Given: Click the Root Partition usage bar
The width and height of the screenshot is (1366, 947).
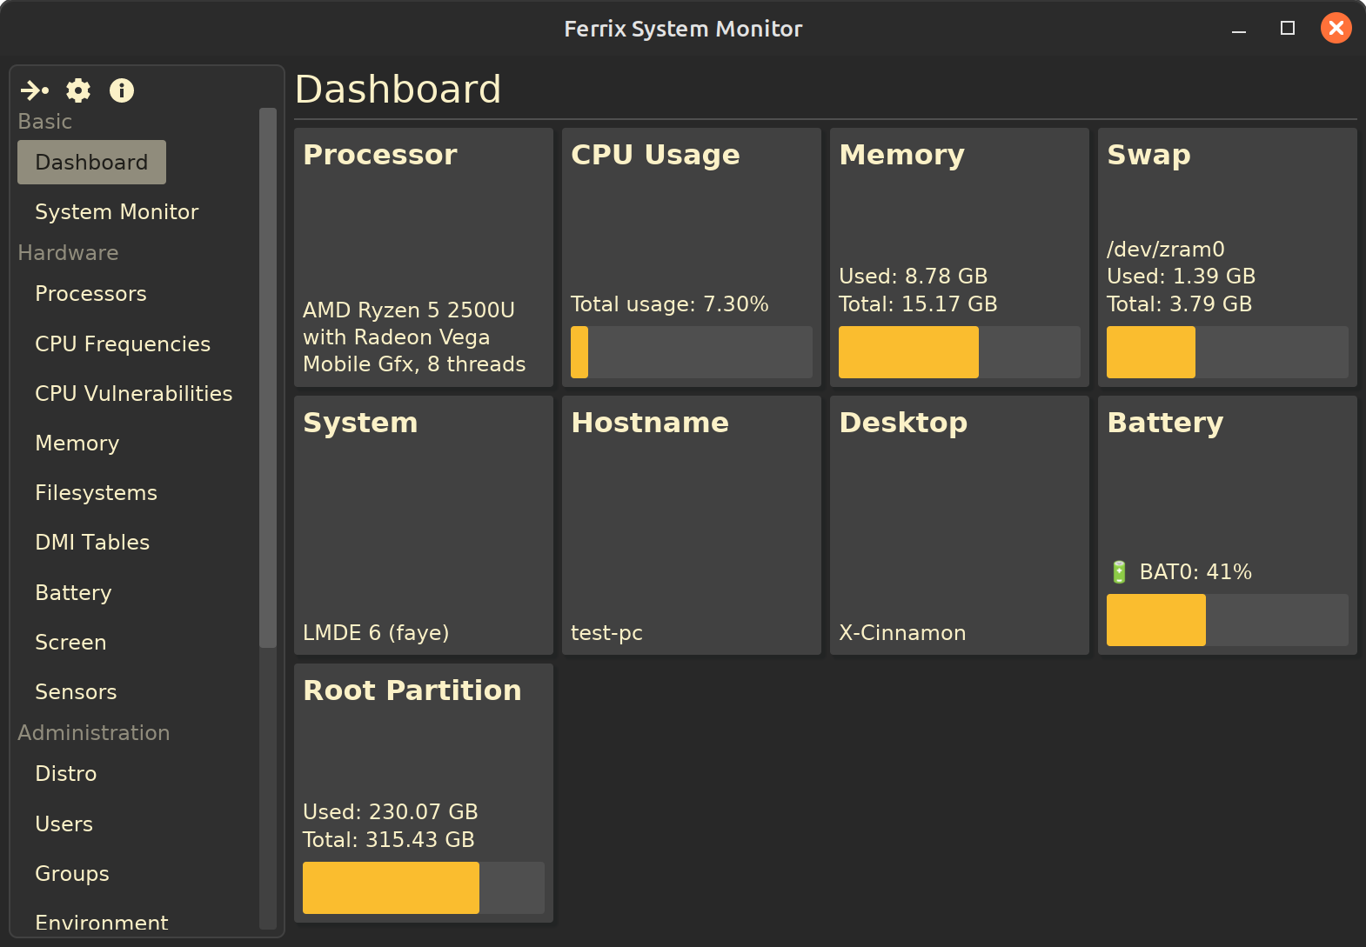Looking at the screenshot, I should pyautogui.click(x=423, y=888).
